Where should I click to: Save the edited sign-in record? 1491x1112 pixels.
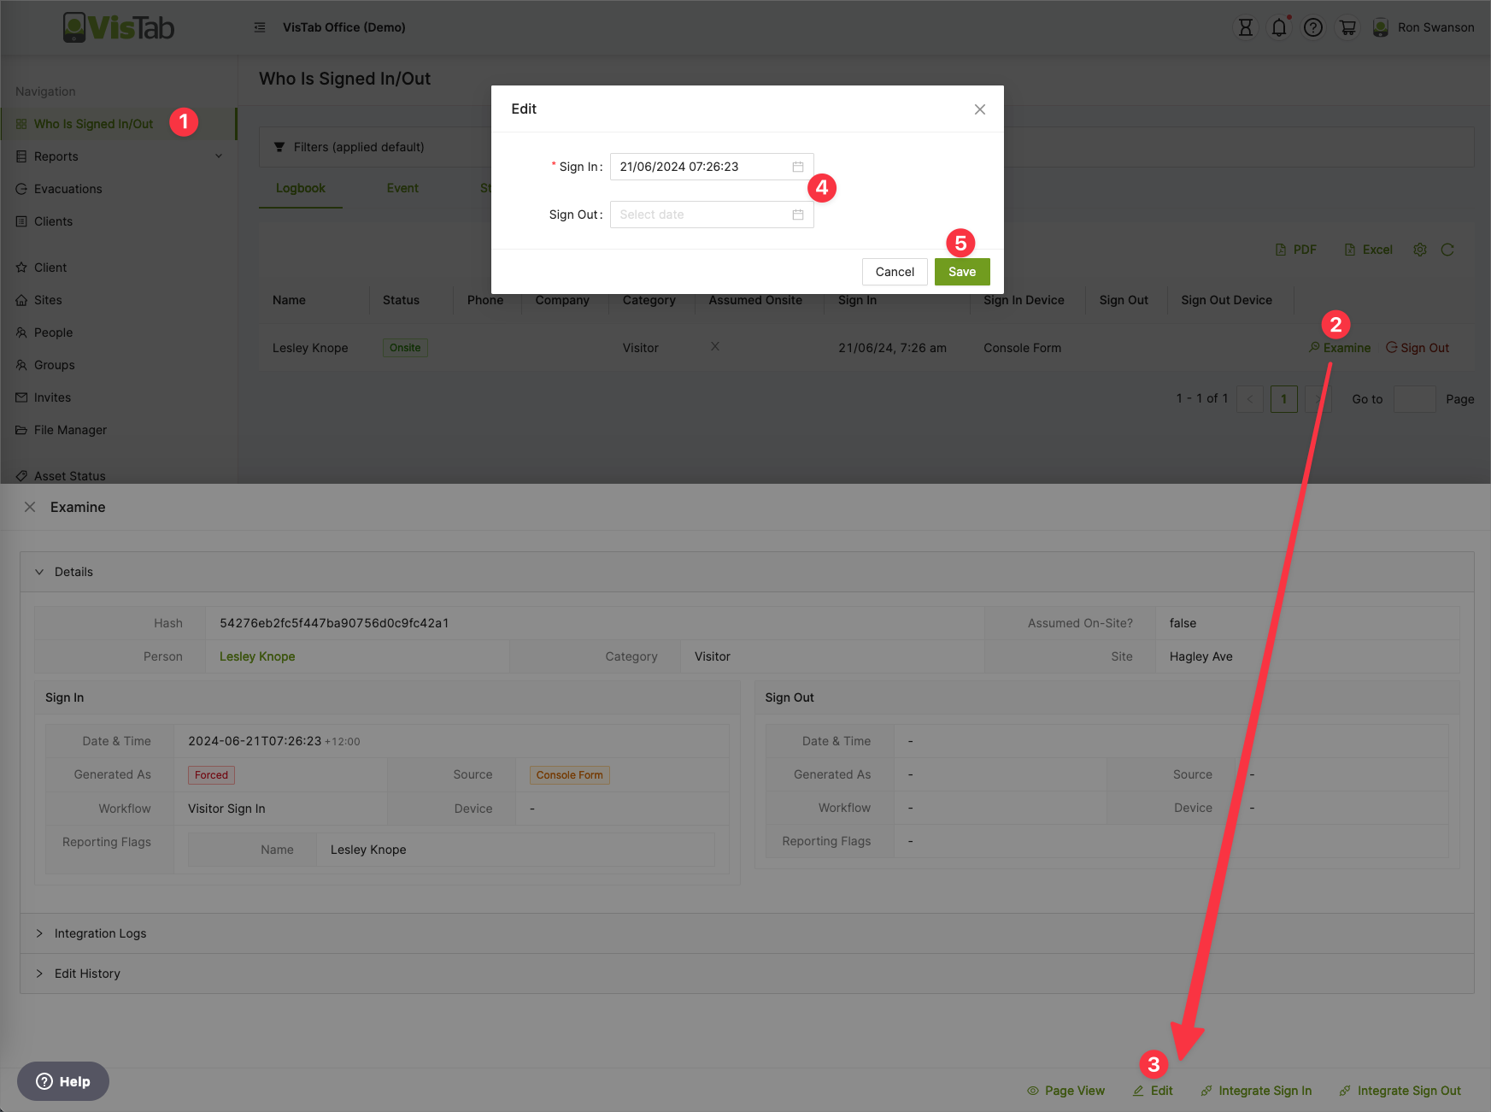tap(961, 272)
